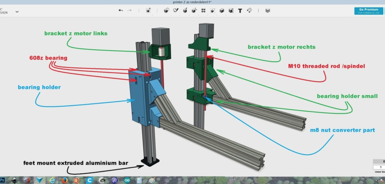Click the Go Premium button

(x=368, y=11)
